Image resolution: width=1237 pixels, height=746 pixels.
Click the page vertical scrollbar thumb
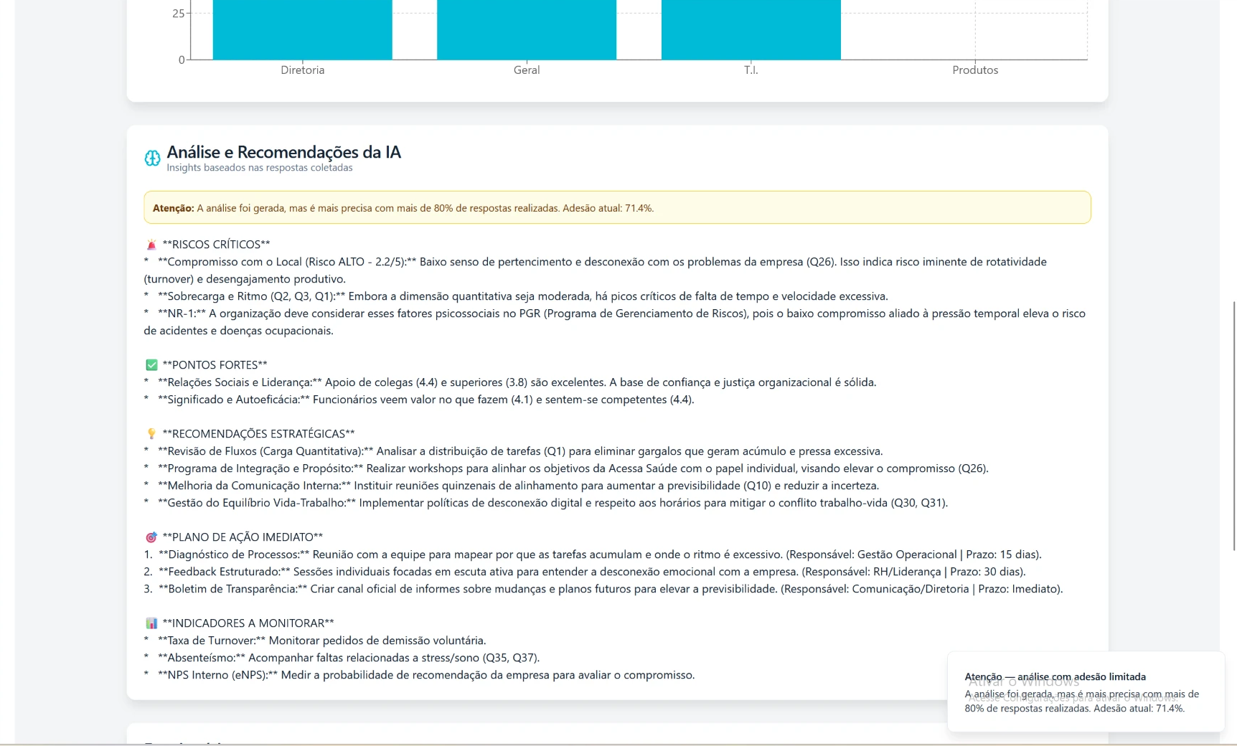pos(1234,426)
